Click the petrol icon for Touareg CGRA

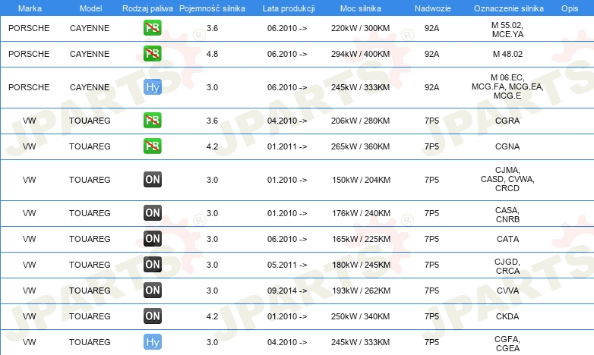[x=152, y=121]
